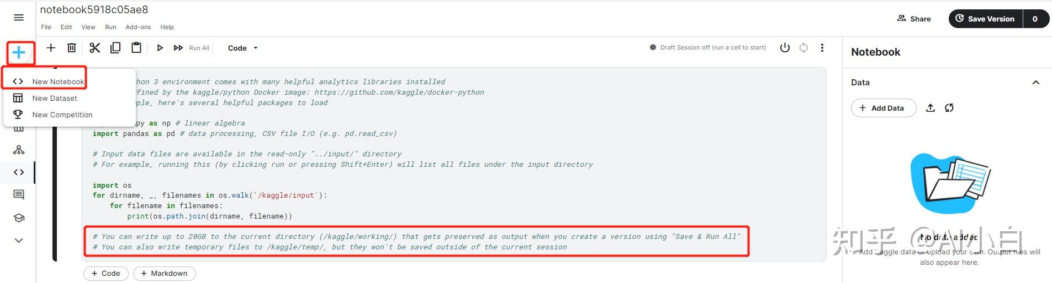Click the notebook title to rename
Screen dimensions: 1052x283
94,10
